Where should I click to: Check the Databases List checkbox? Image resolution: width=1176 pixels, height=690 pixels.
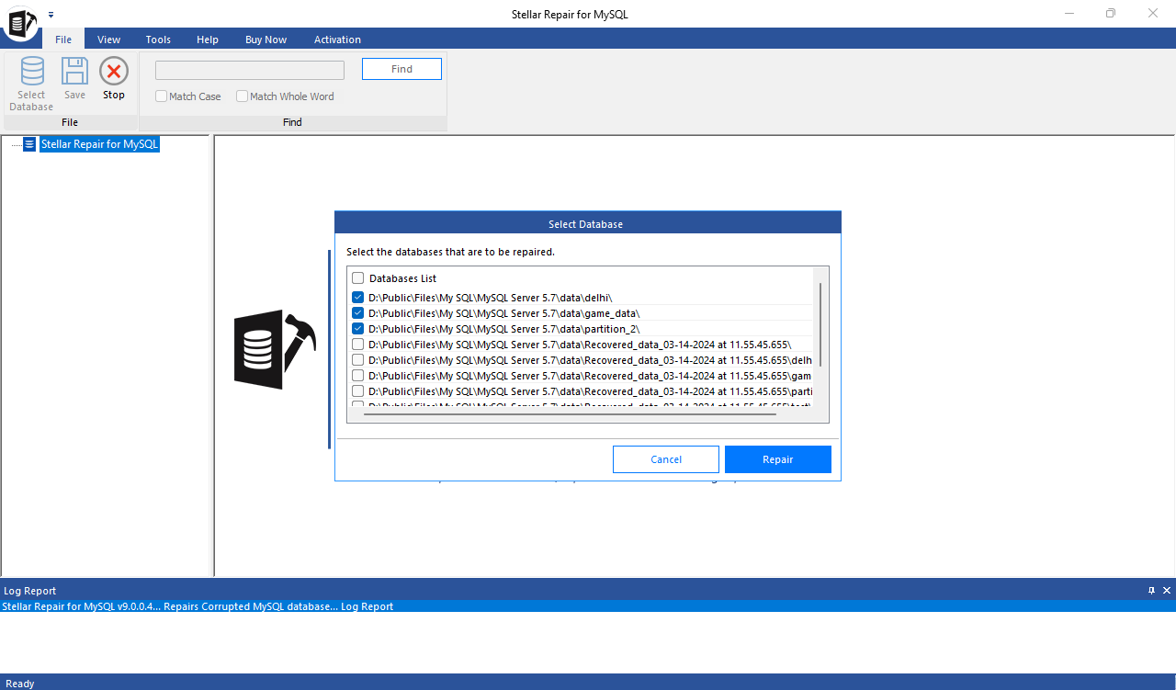[358, 278]
